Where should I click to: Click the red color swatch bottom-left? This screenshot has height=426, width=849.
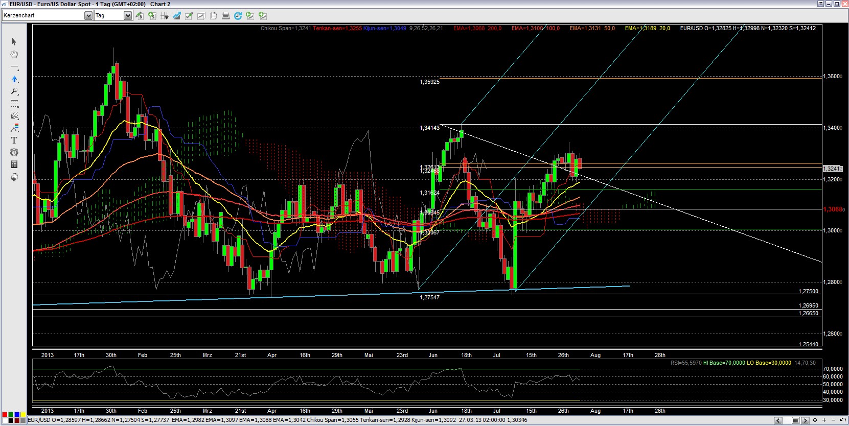click(5, 414)
